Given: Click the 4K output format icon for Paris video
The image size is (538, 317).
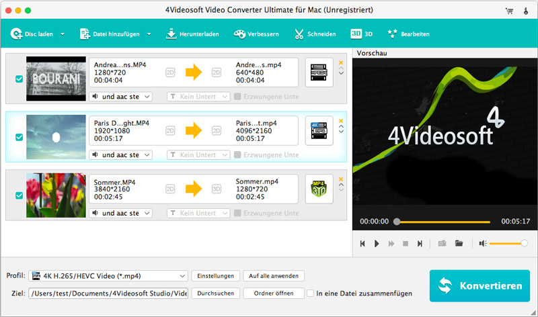Looking at the screenshot, I should pos(319,131).
